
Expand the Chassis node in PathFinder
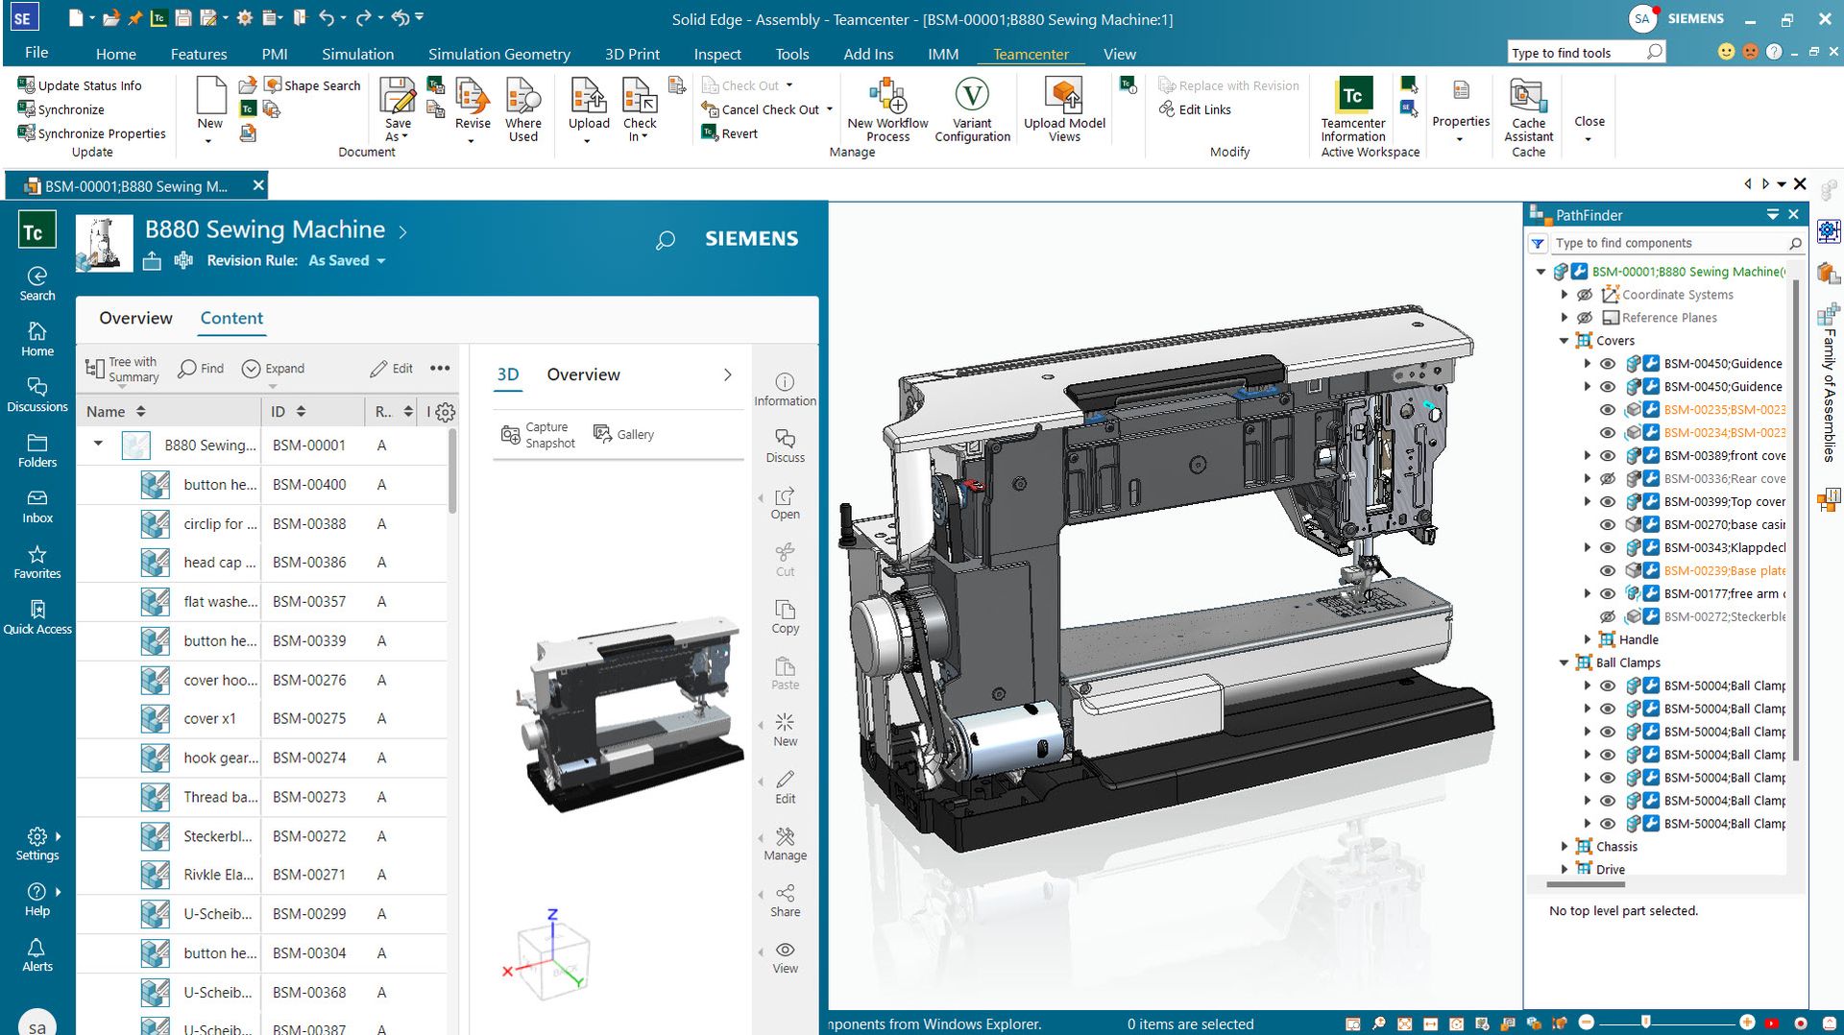(1565, 846)
